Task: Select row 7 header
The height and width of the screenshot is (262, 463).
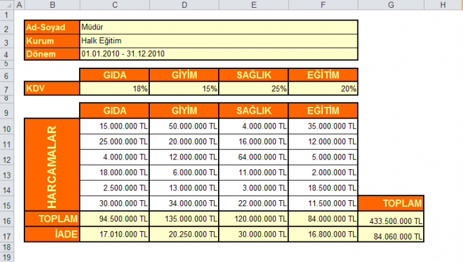Action: (6, 89)
